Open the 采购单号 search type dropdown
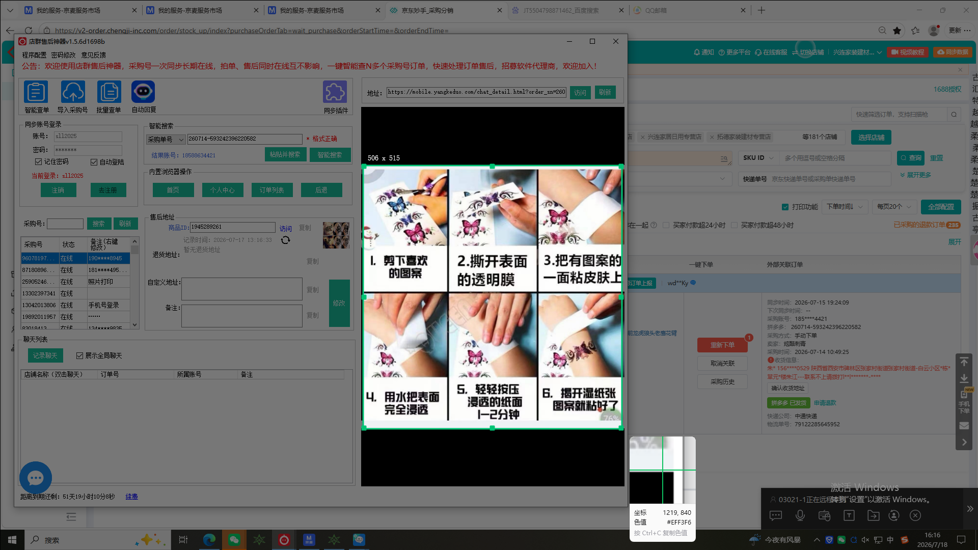 (166, 139)
